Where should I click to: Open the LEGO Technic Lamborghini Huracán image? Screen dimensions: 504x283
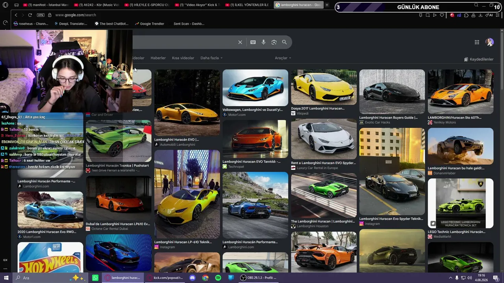click(x=461, y=203)
